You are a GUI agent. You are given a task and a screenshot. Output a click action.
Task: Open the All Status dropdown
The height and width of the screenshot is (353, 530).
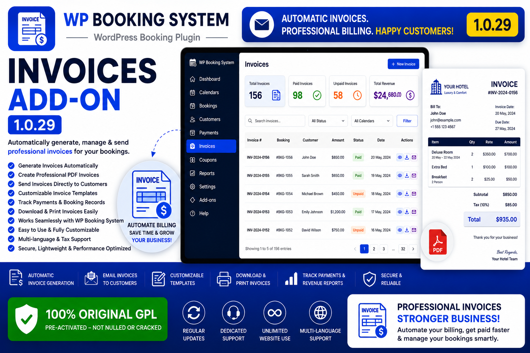pyautogui.click(x=328, y=121)
